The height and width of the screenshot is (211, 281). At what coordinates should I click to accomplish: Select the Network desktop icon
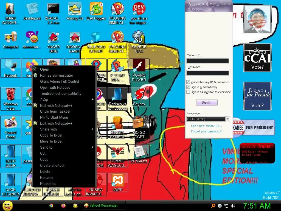(x=11, y=68)
